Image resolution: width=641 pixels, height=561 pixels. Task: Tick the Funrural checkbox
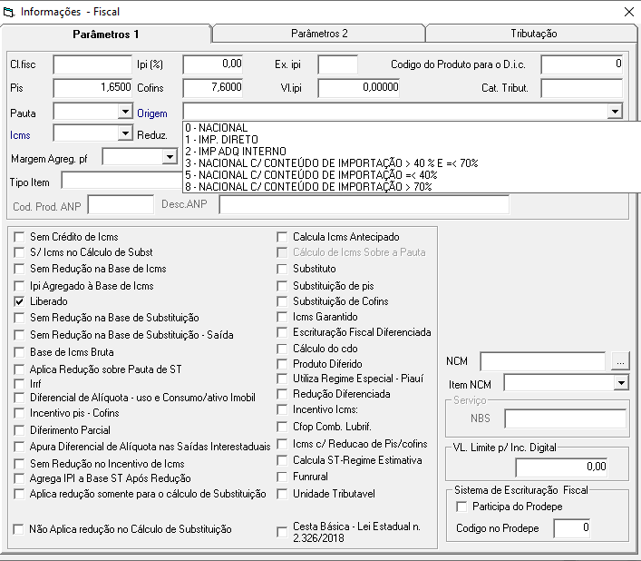click(282, 477)
